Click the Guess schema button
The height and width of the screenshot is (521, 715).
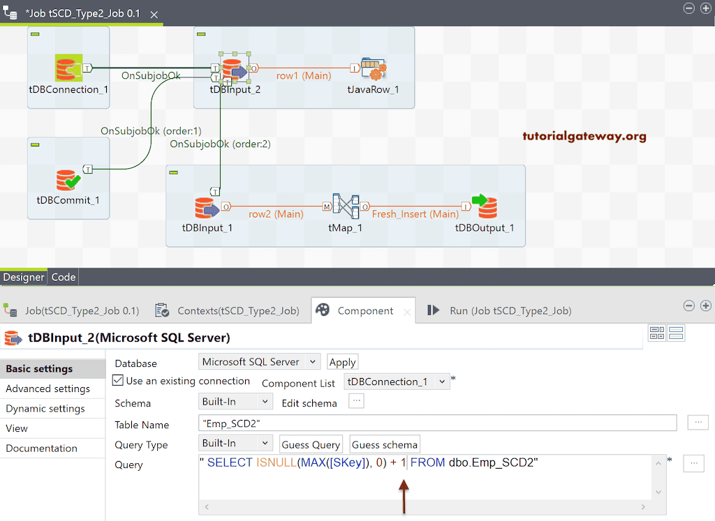(x=384, y=444)
